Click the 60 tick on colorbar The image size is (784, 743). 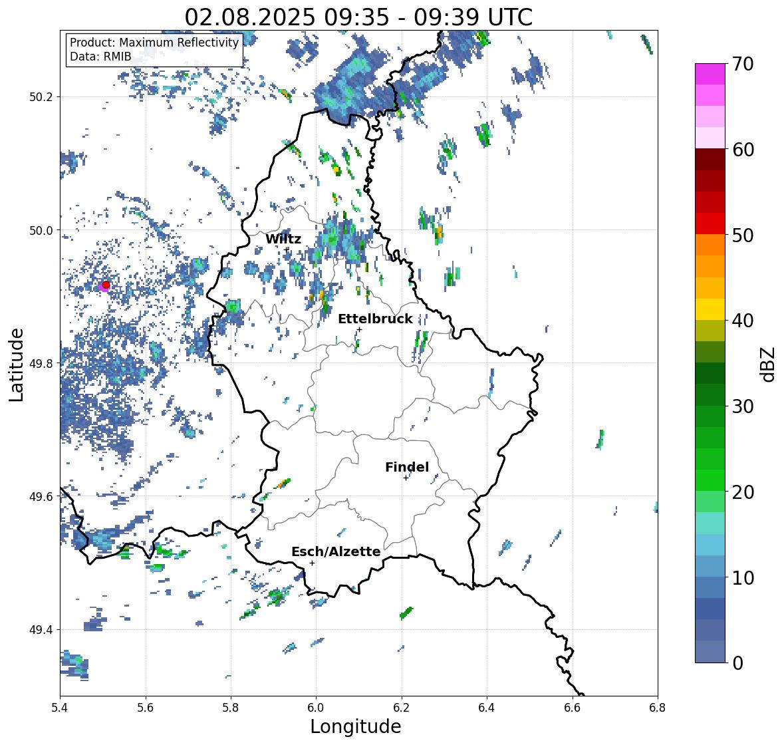[743, 150]
